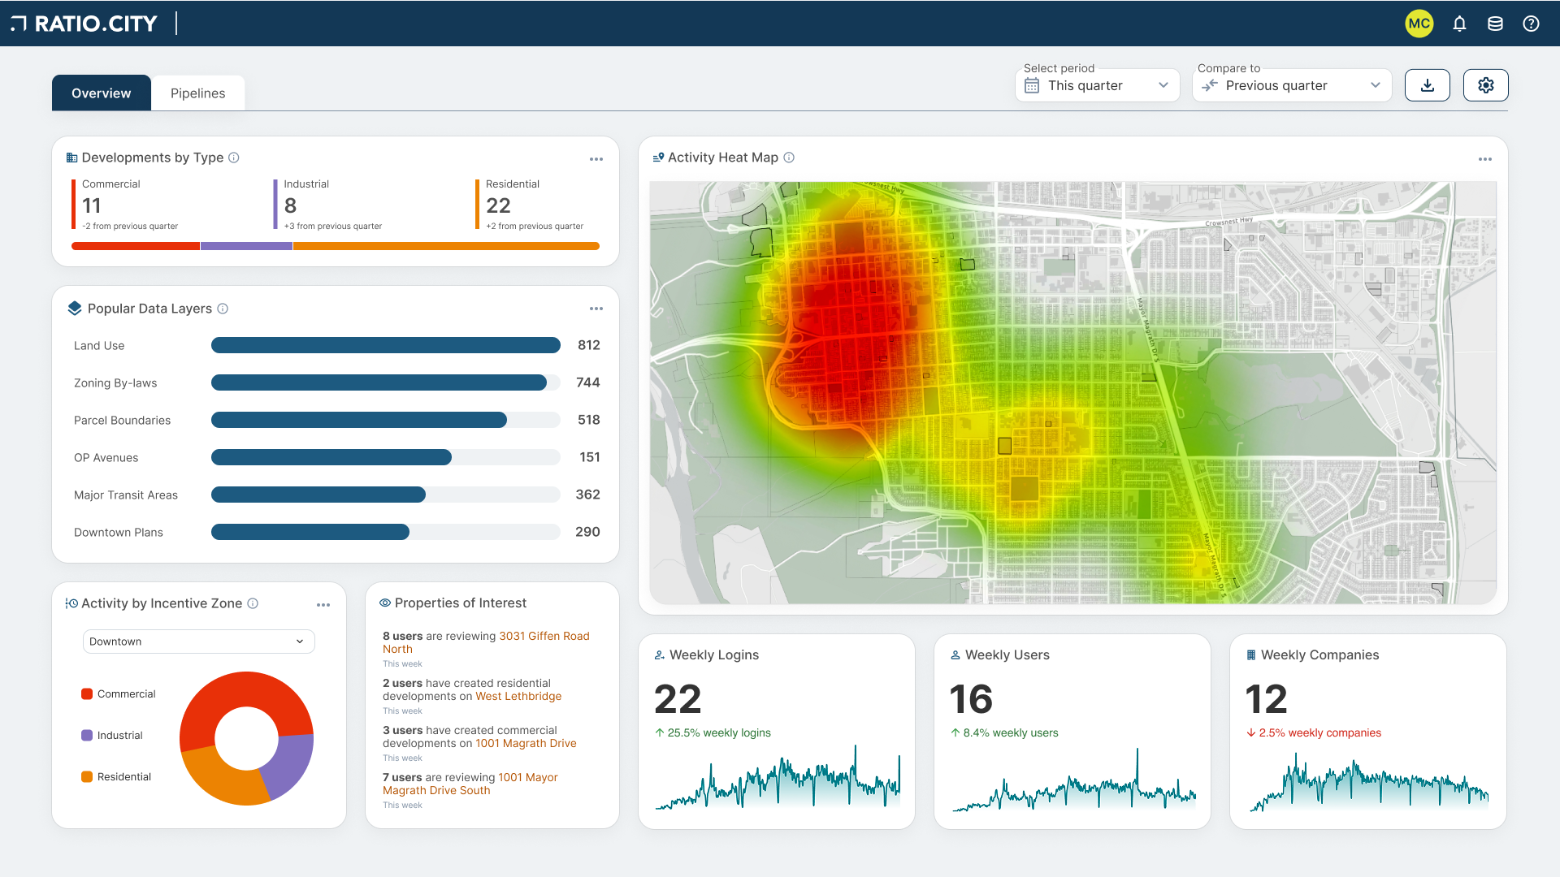Click the Commercial count 11

click(92, 205)
